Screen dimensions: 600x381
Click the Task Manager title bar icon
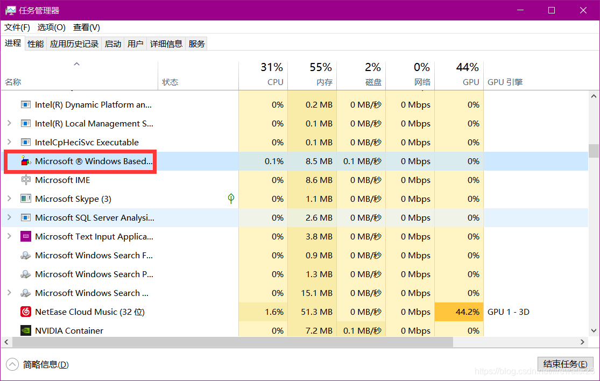tap(10, 10)
